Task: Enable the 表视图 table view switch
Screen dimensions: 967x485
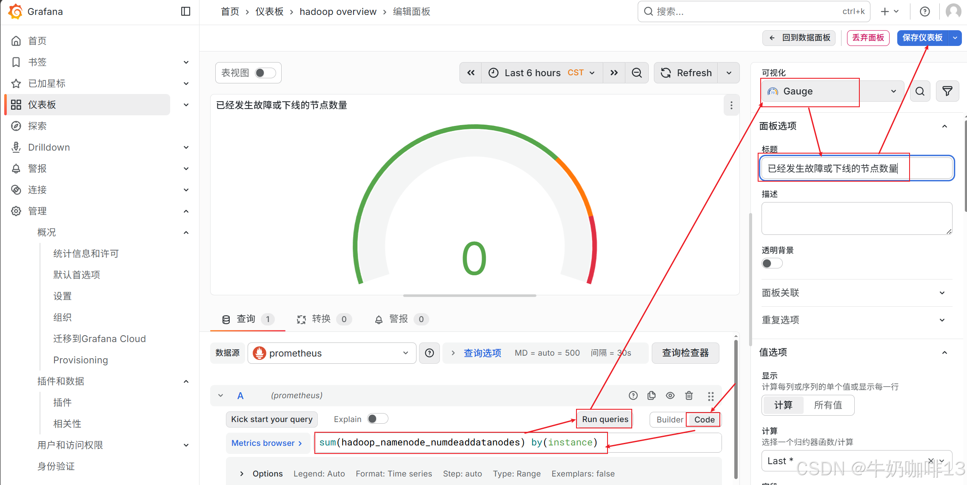Action: [x=265, y=73]
